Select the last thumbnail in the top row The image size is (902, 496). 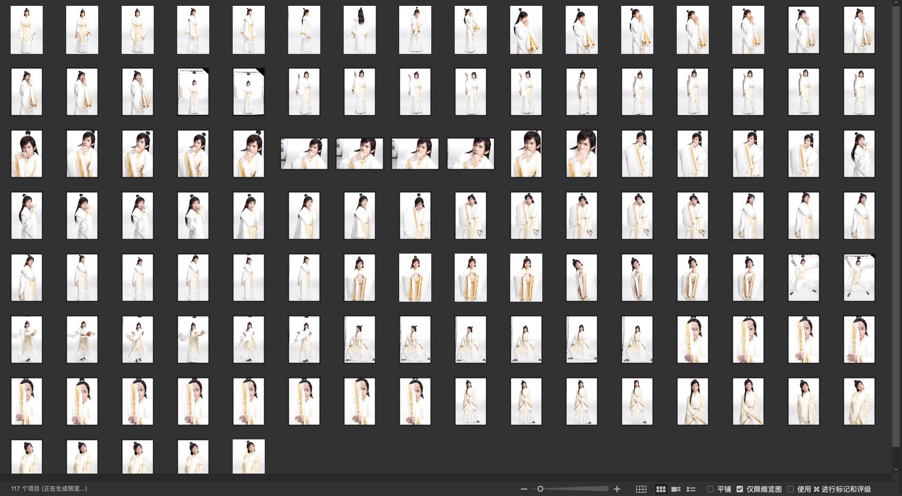859,30
